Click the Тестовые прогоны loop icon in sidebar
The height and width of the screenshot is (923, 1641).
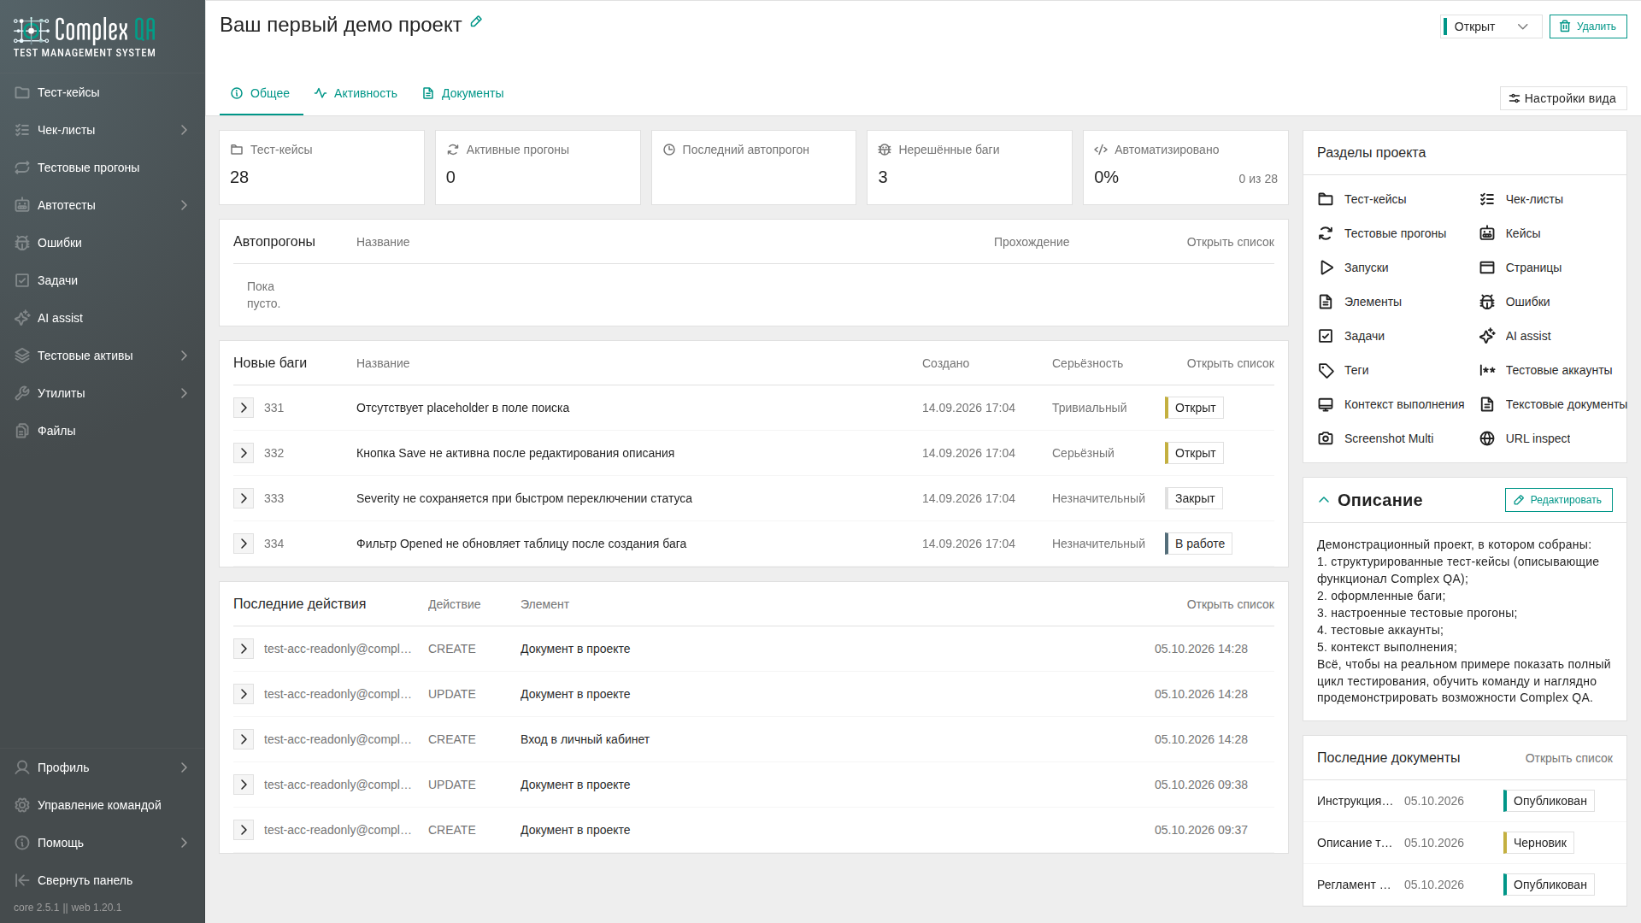(x=22, y=168)
